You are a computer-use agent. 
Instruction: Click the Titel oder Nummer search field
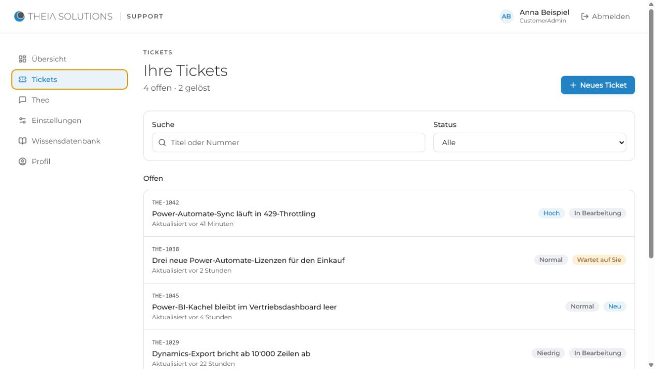tap(288, 143)
